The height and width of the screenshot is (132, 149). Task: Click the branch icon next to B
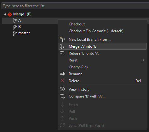pyautogui.click(x=15, y=27)
